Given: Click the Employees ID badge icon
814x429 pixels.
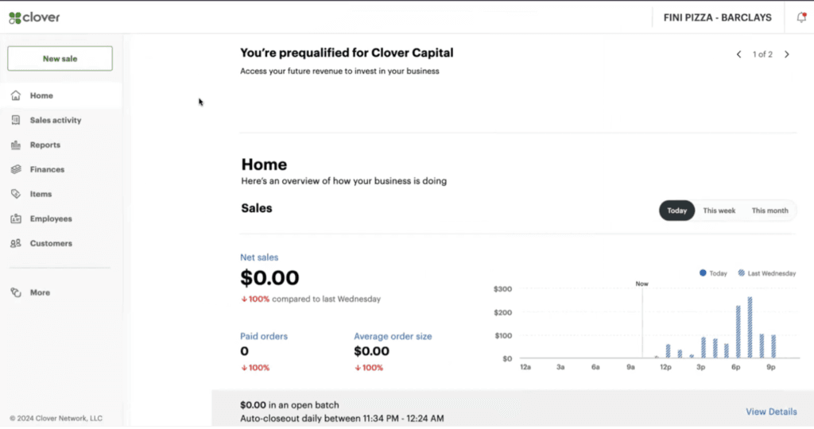Looking at the screenshot, I should coord(15,219).
